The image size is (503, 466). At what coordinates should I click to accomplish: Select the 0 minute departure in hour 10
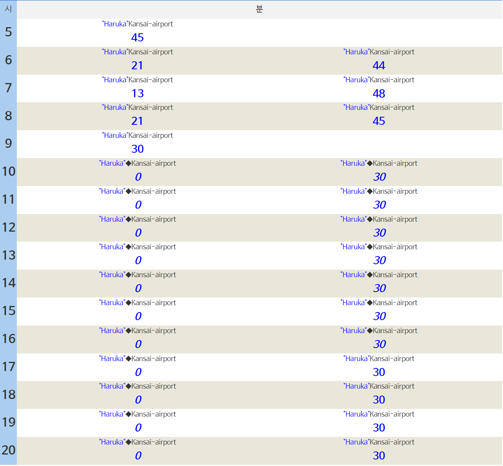[x=138, y=177]
